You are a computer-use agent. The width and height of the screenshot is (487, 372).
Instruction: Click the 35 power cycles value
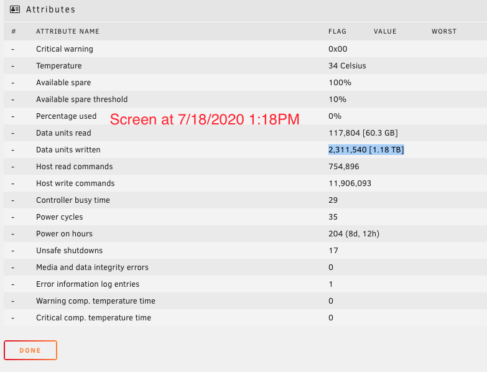[333, 216]
